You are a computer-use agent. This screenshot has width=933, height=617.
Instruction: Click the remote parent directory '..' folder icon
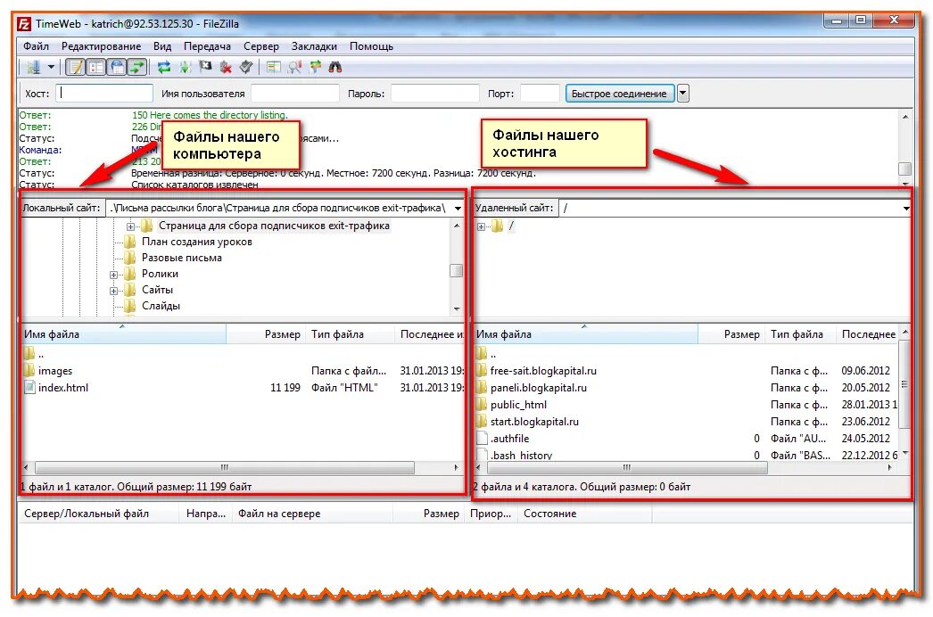point(482,353)
